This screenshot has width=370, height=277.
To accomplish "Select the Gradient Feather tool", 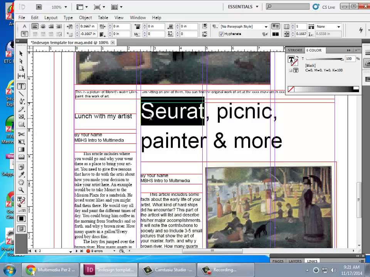I will [x=21, y=157].
